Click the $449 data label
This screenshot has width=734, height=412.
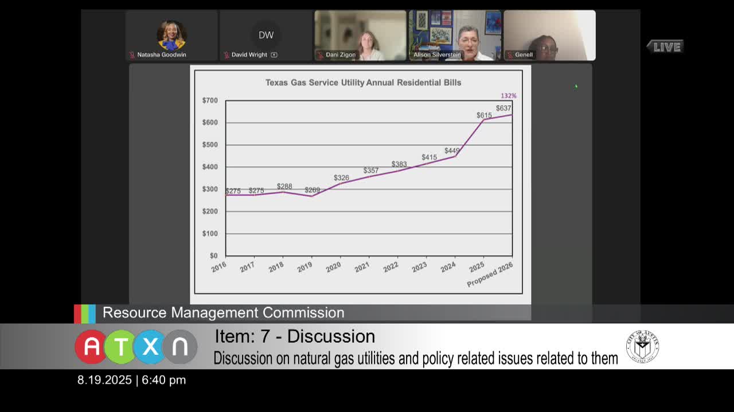(452, 151)
